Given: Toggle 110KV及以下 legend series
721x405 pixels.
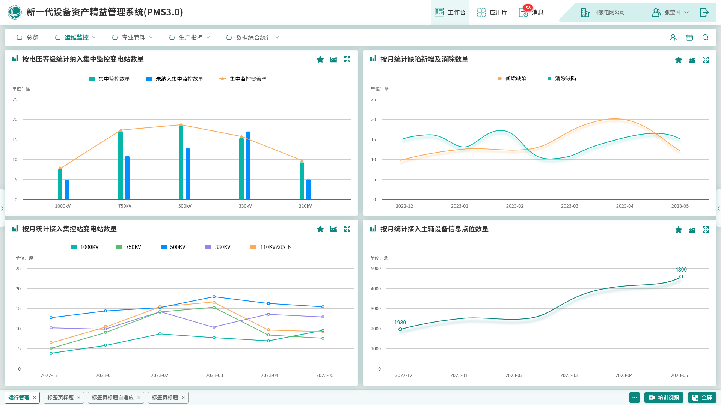Looking at the screenshot, I should tap(271, 247).
